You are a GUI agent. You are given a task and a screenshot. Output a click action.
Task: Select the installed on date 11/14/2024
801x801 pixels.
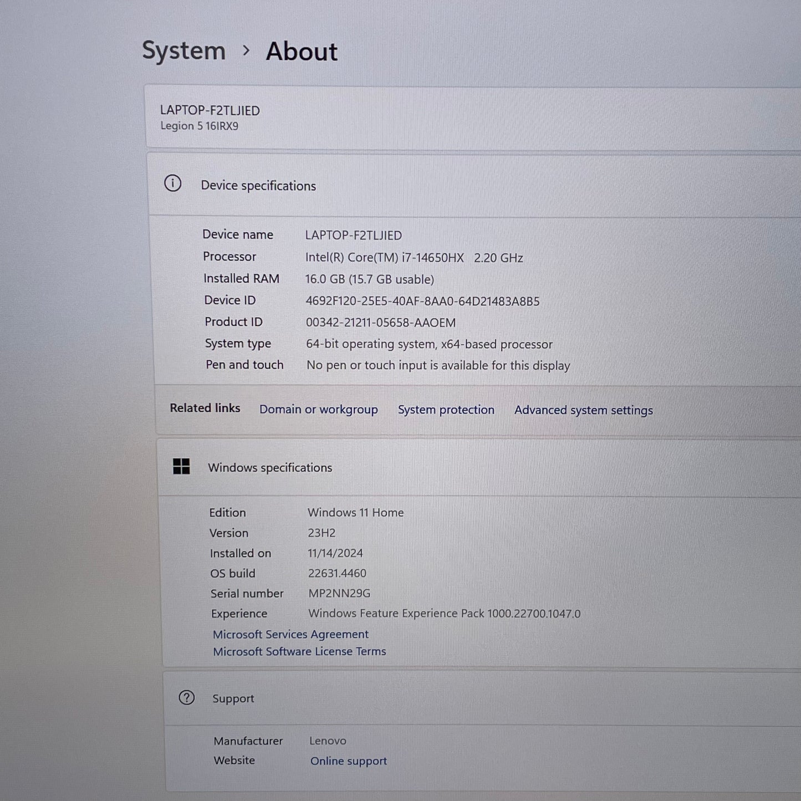pos(335,553)
